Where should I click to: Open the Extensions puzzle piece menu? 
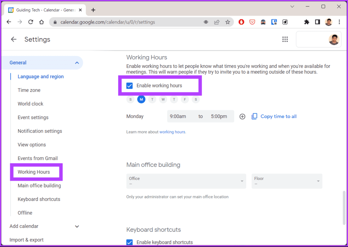pos(307,22)
